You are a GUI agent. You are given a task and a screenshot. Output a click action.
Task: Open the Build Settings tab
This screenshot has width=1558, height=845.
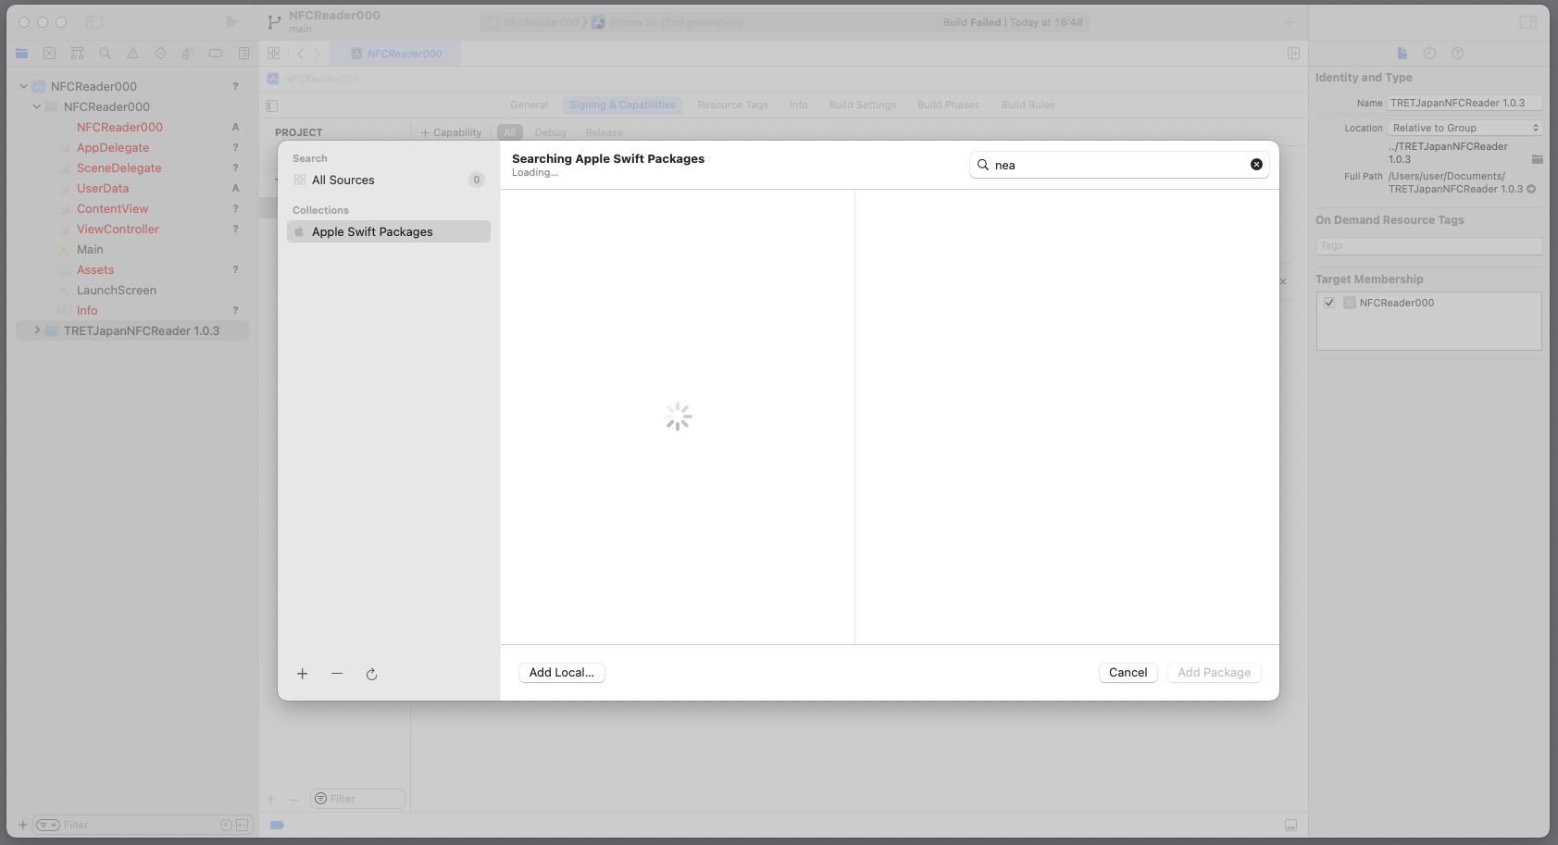(x=862, y=106)
